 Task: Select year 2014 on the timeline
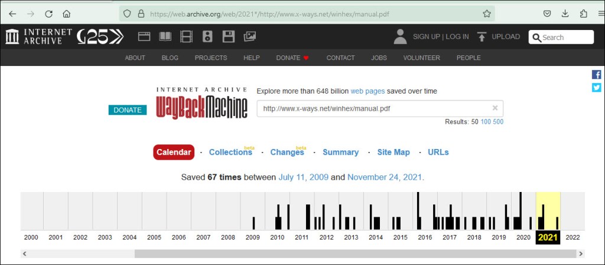point(376,237)
